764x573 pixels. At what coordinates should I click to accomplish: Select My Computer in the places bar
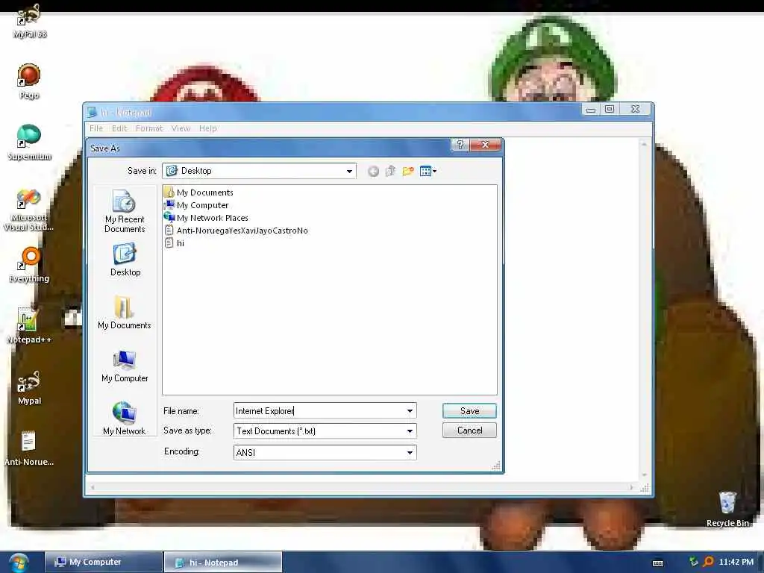[x=125, y=366]
